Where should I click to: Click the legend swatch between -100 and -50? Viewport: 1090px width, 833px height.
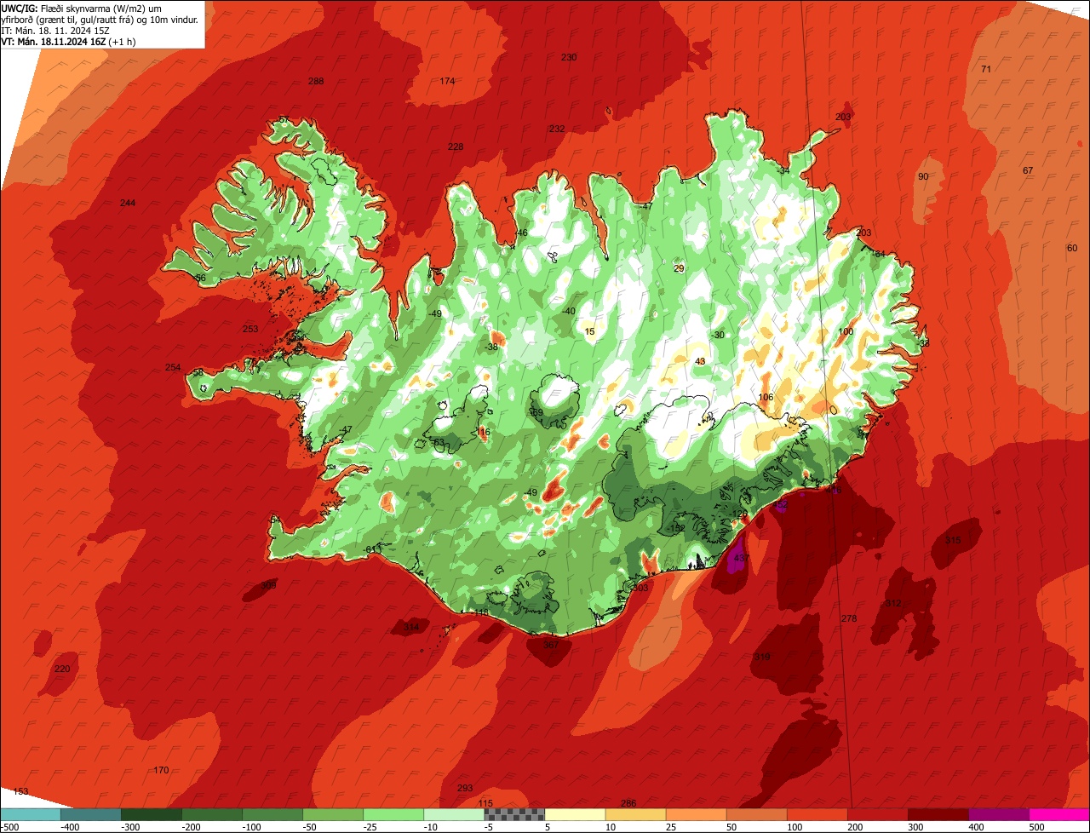(272, 813)
